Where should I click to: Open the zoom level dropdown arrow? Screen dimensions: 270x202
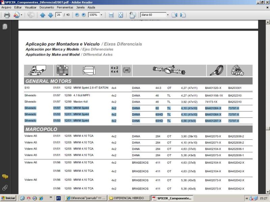pos(101,15)
